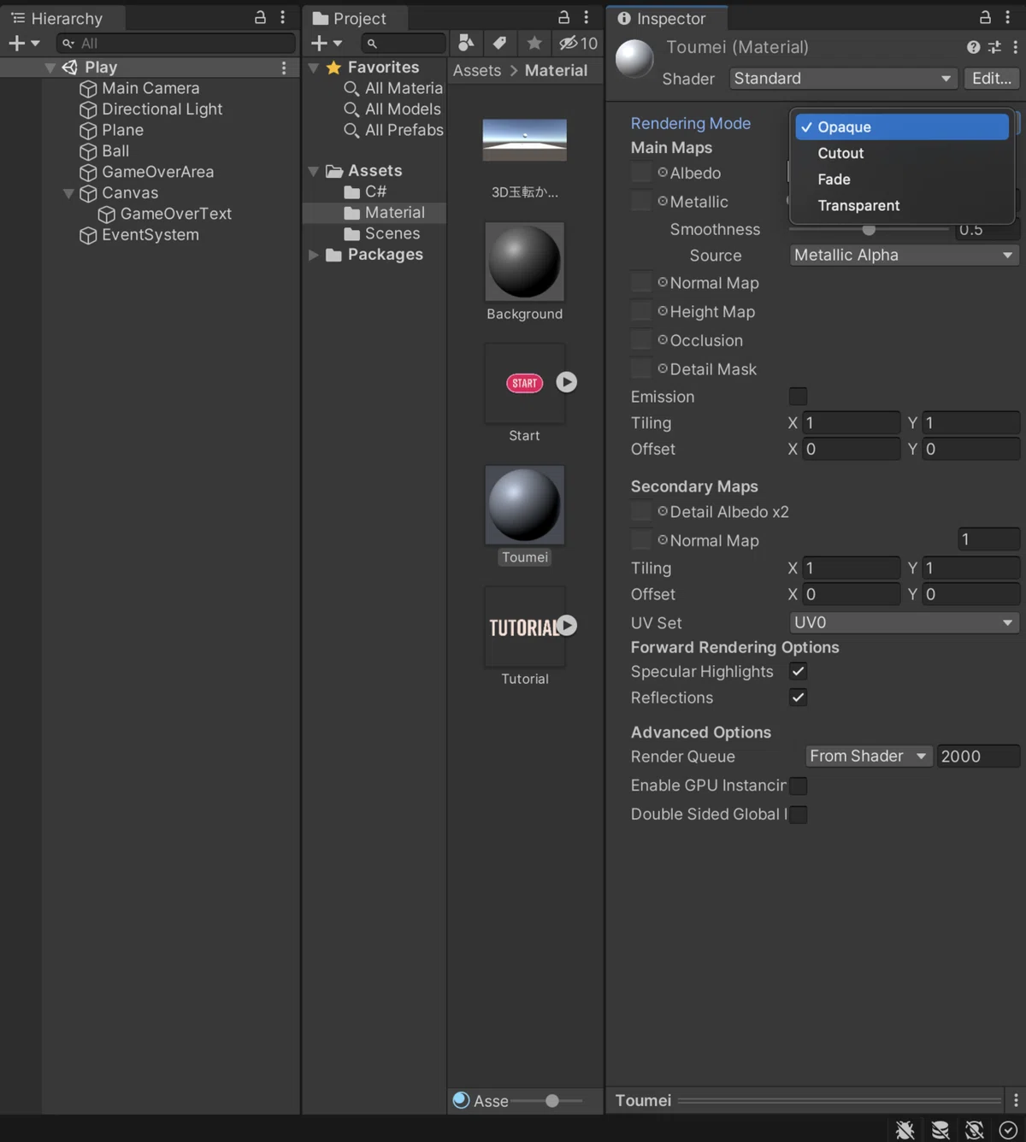1026x1142 pixels.
Task: Enable GPU Instancing checkbox
Action: click(x=798, y=786)
